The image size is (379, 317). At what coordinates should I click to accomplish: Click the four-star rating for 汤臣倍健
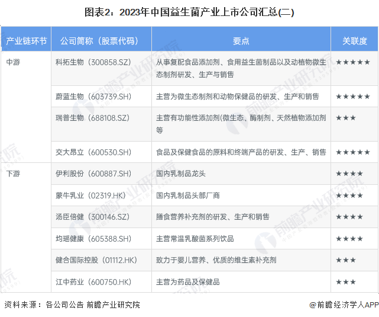click(x=349, y=217)
